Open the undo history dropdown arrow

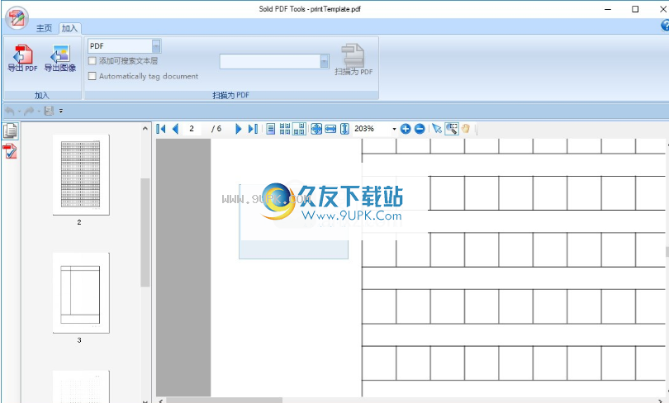19,111
